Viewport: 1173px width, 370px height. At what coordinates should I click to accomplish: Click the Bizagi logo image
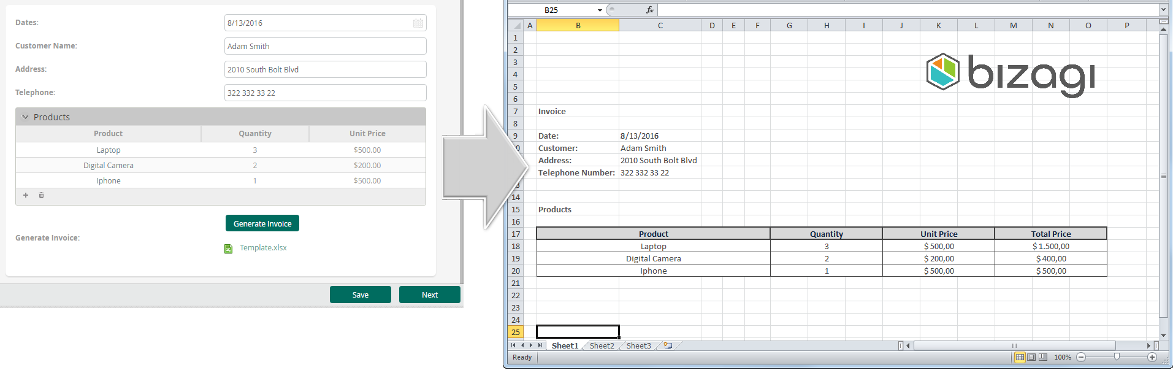pyautogui.click(x=1010, y=74)
